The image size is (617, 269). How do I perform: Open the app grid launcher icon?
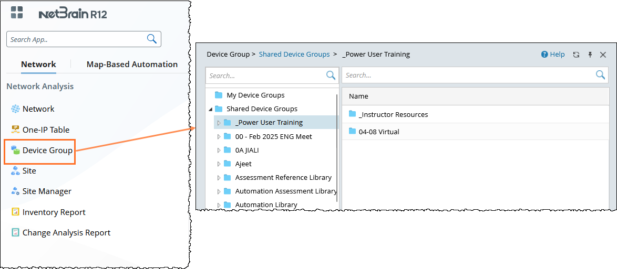pyautogui.click(x=16, y=12)
